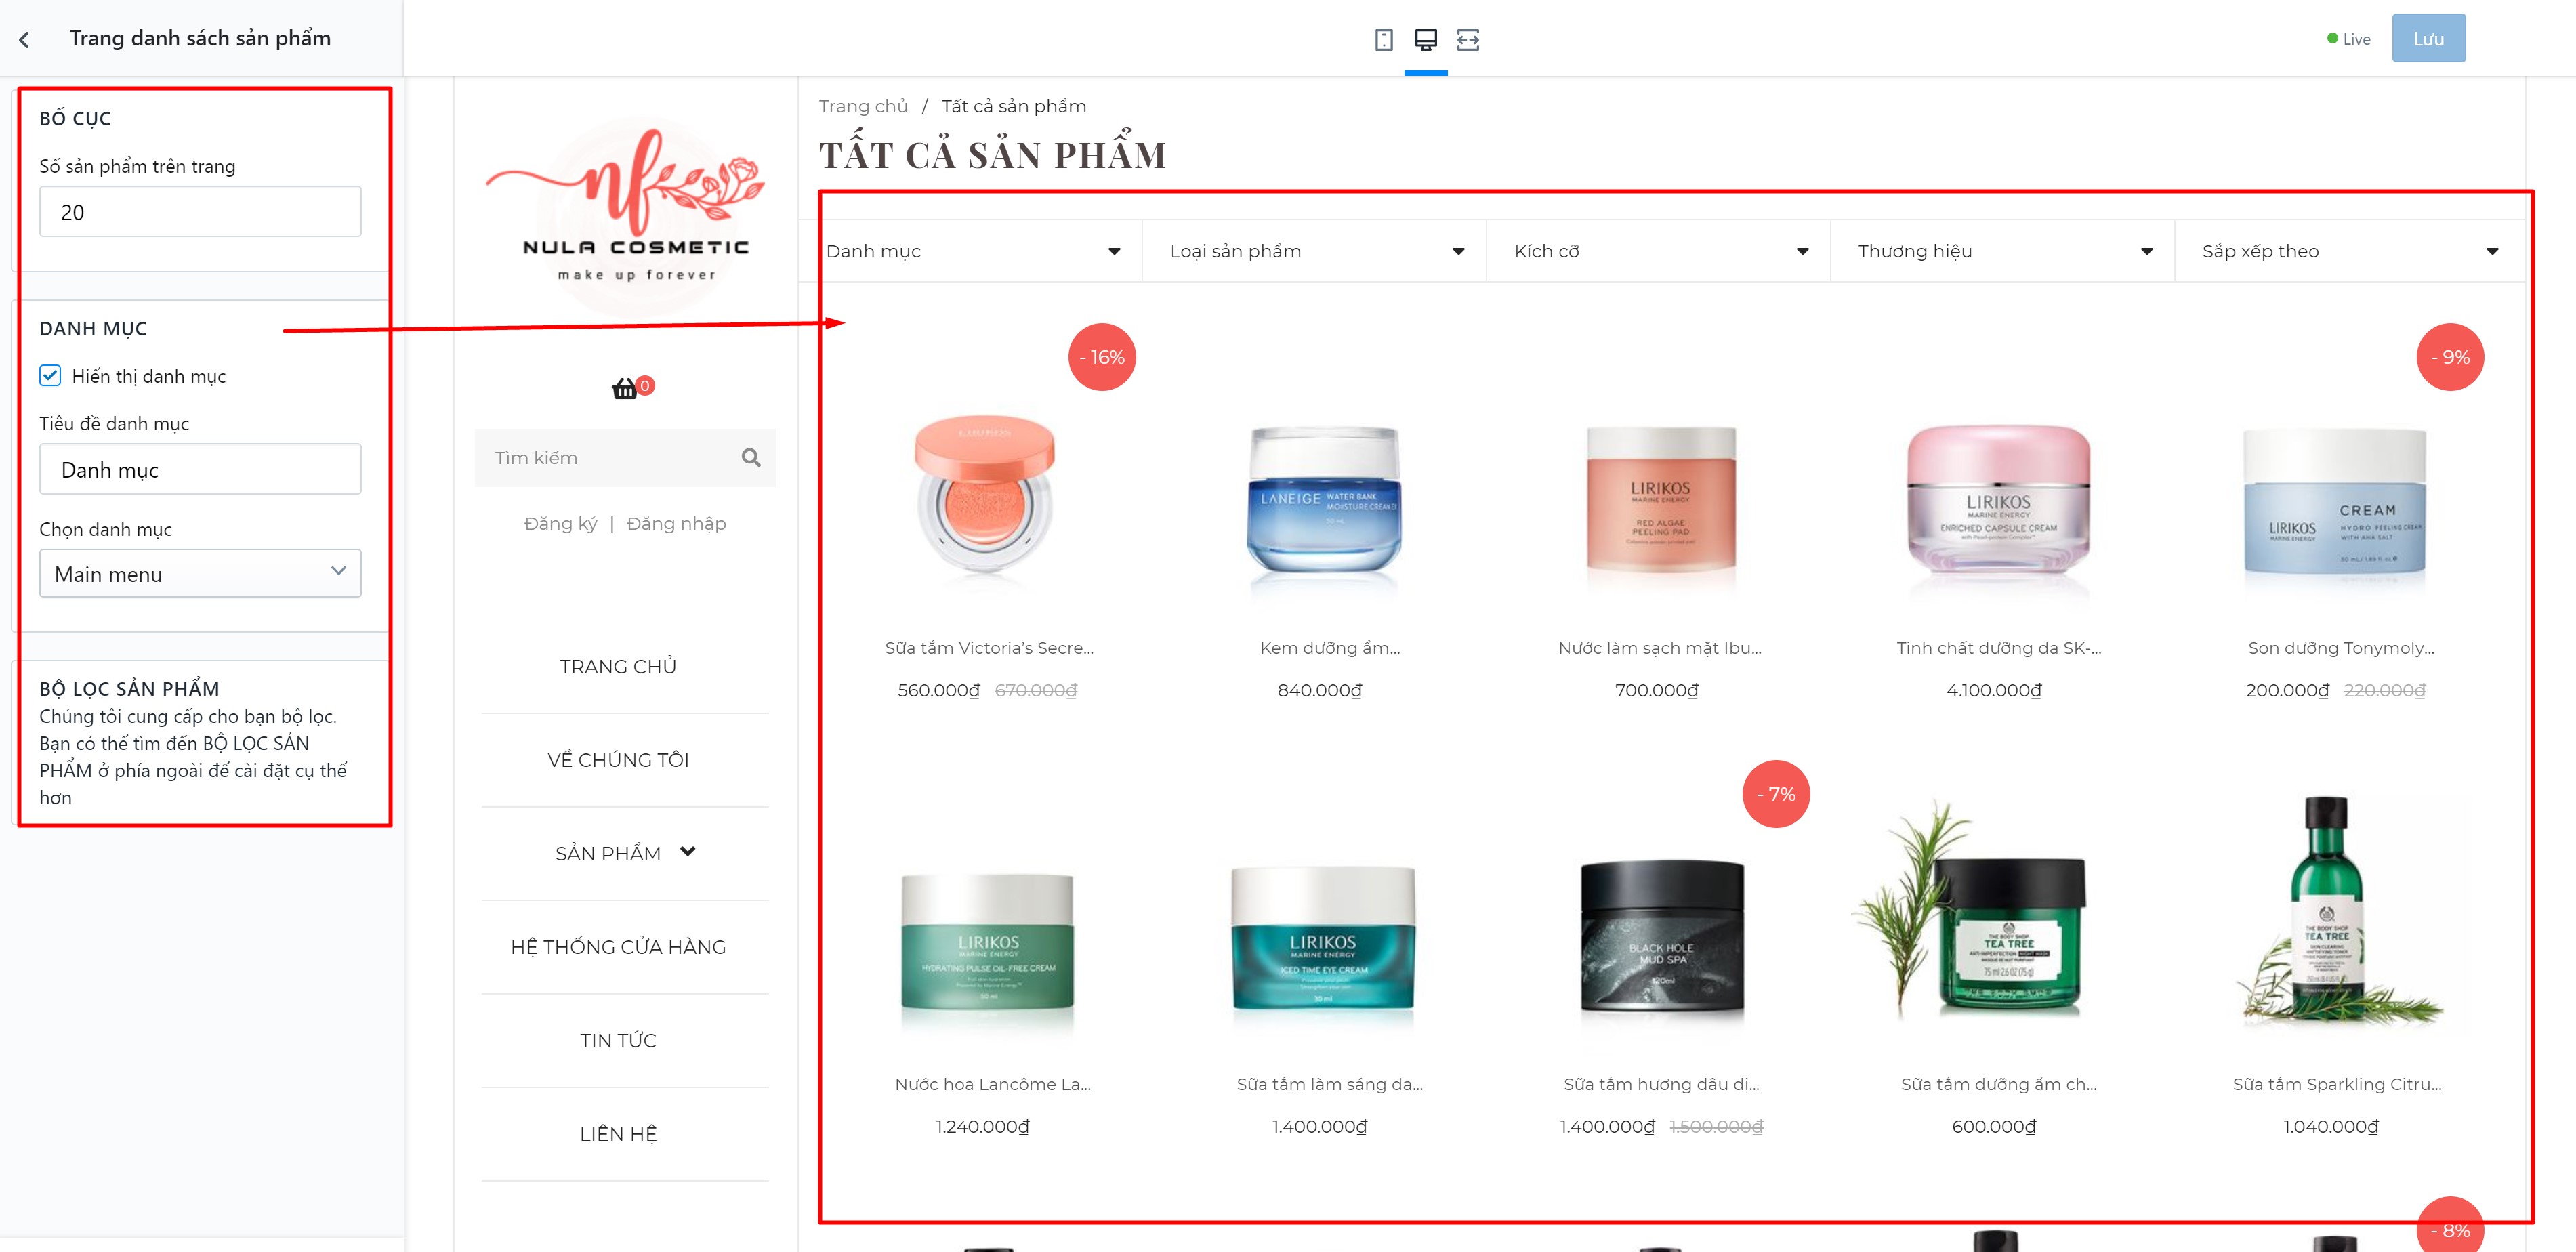The width and height of the screenshot is (2576, 1252).
Task: Go back with the left chevron icon
Action: pos(24,39)
